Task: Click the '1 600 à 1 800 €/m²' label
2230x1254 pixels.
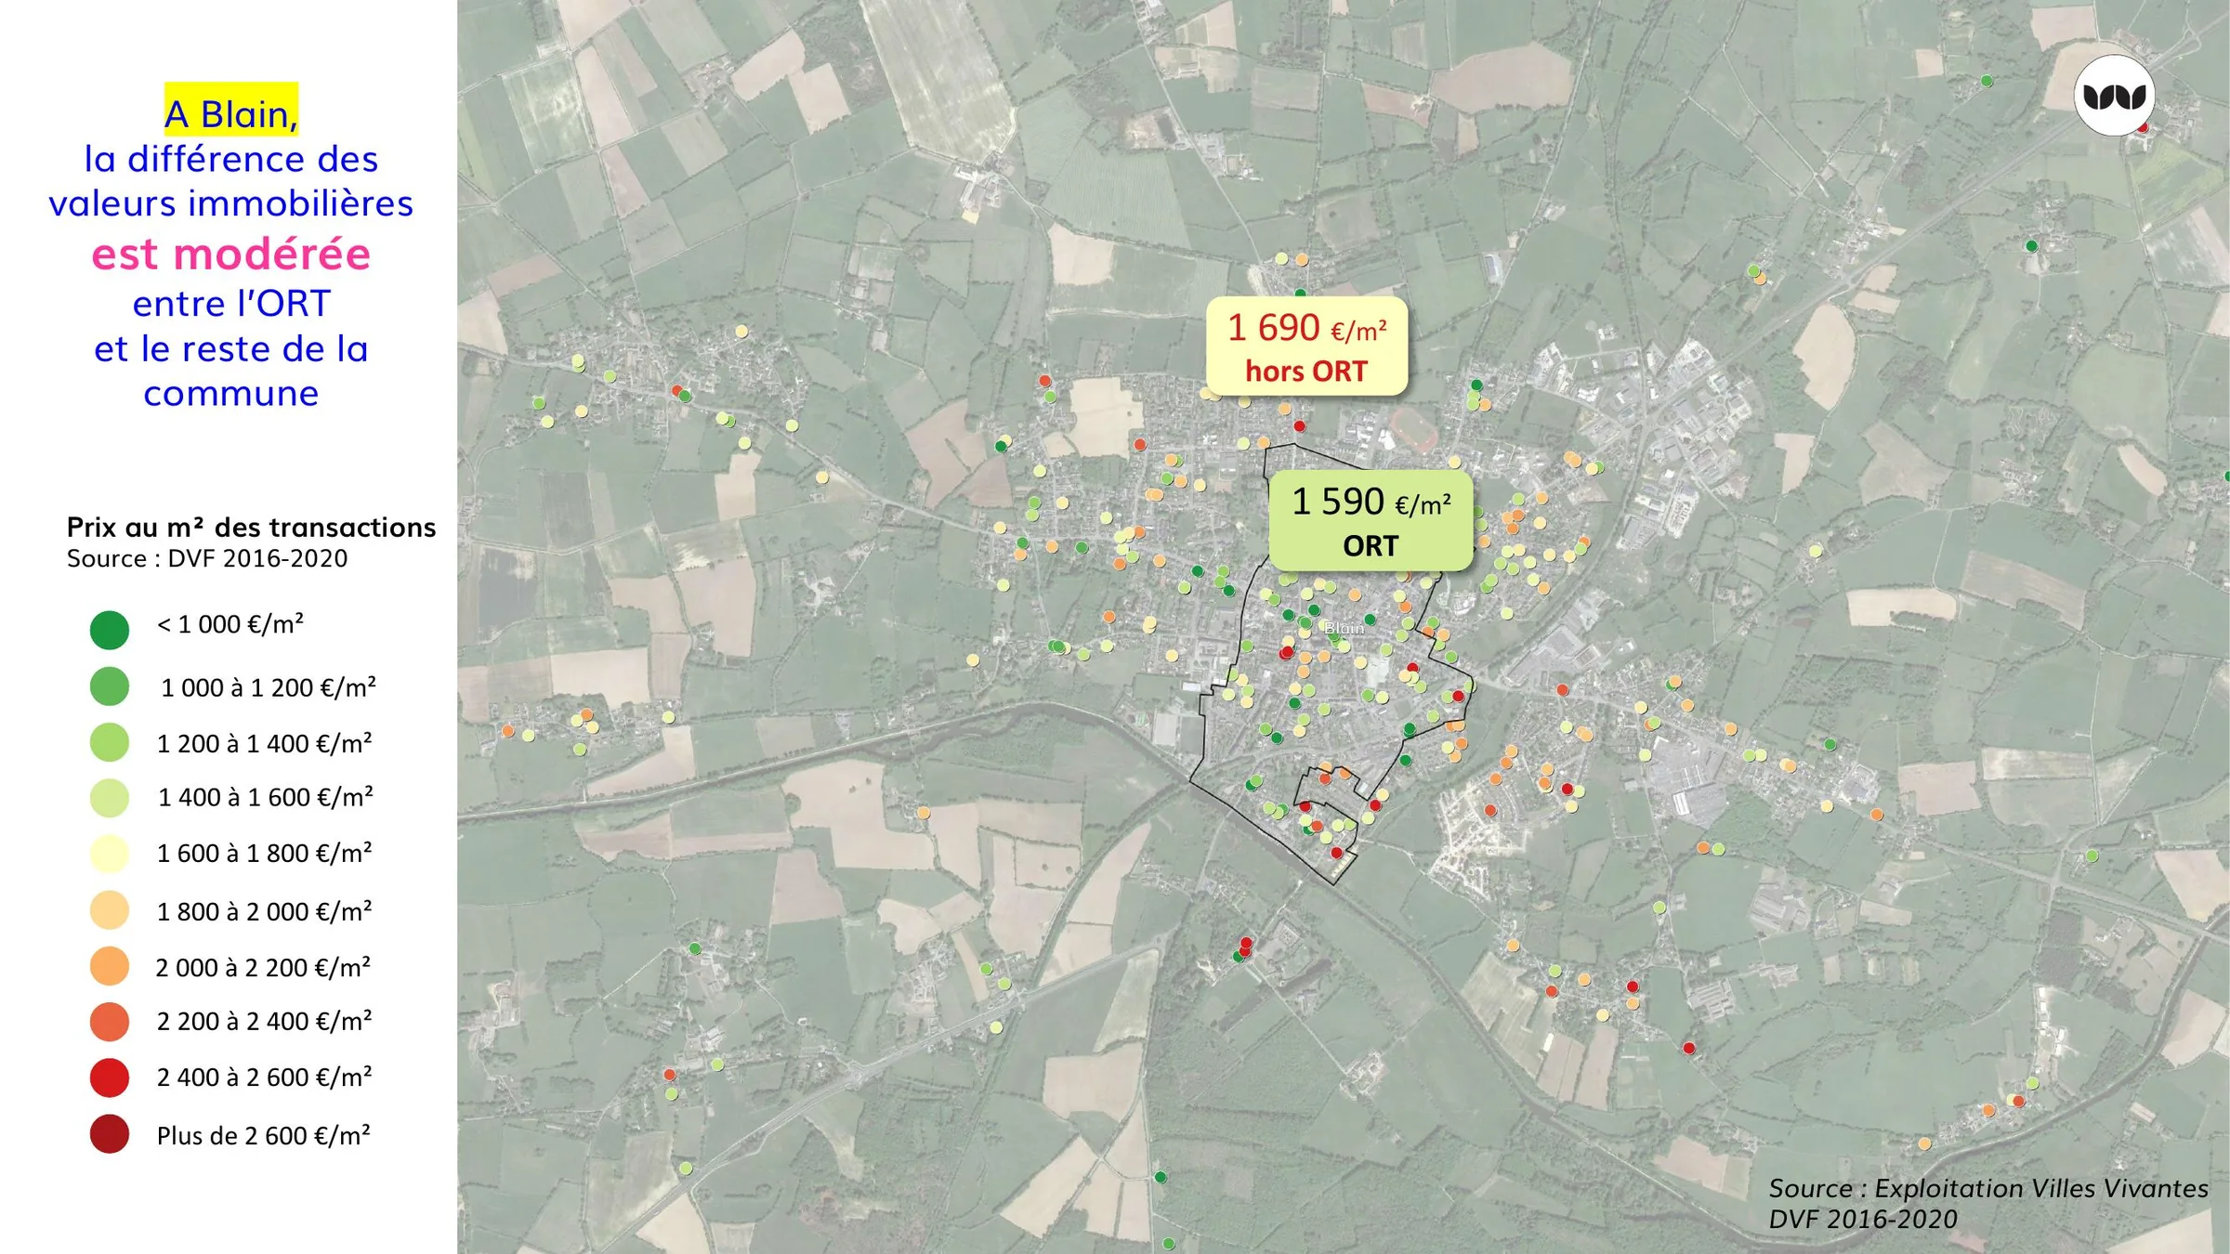Action: [265, 853]
